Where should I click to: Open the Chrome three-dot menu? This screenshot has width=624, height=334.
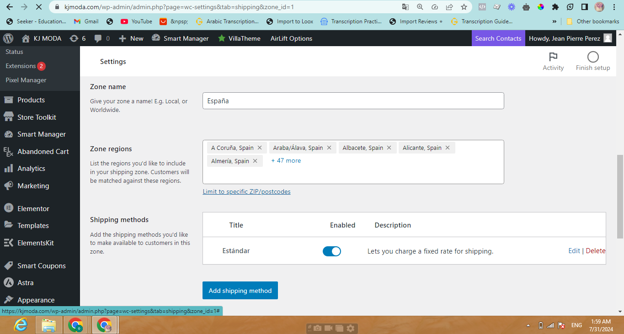pyautogui.click(x=614, y=7)
